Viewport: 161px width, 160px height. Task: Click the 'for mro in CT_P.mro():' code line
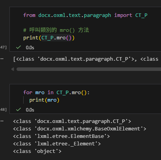[56, 93]
